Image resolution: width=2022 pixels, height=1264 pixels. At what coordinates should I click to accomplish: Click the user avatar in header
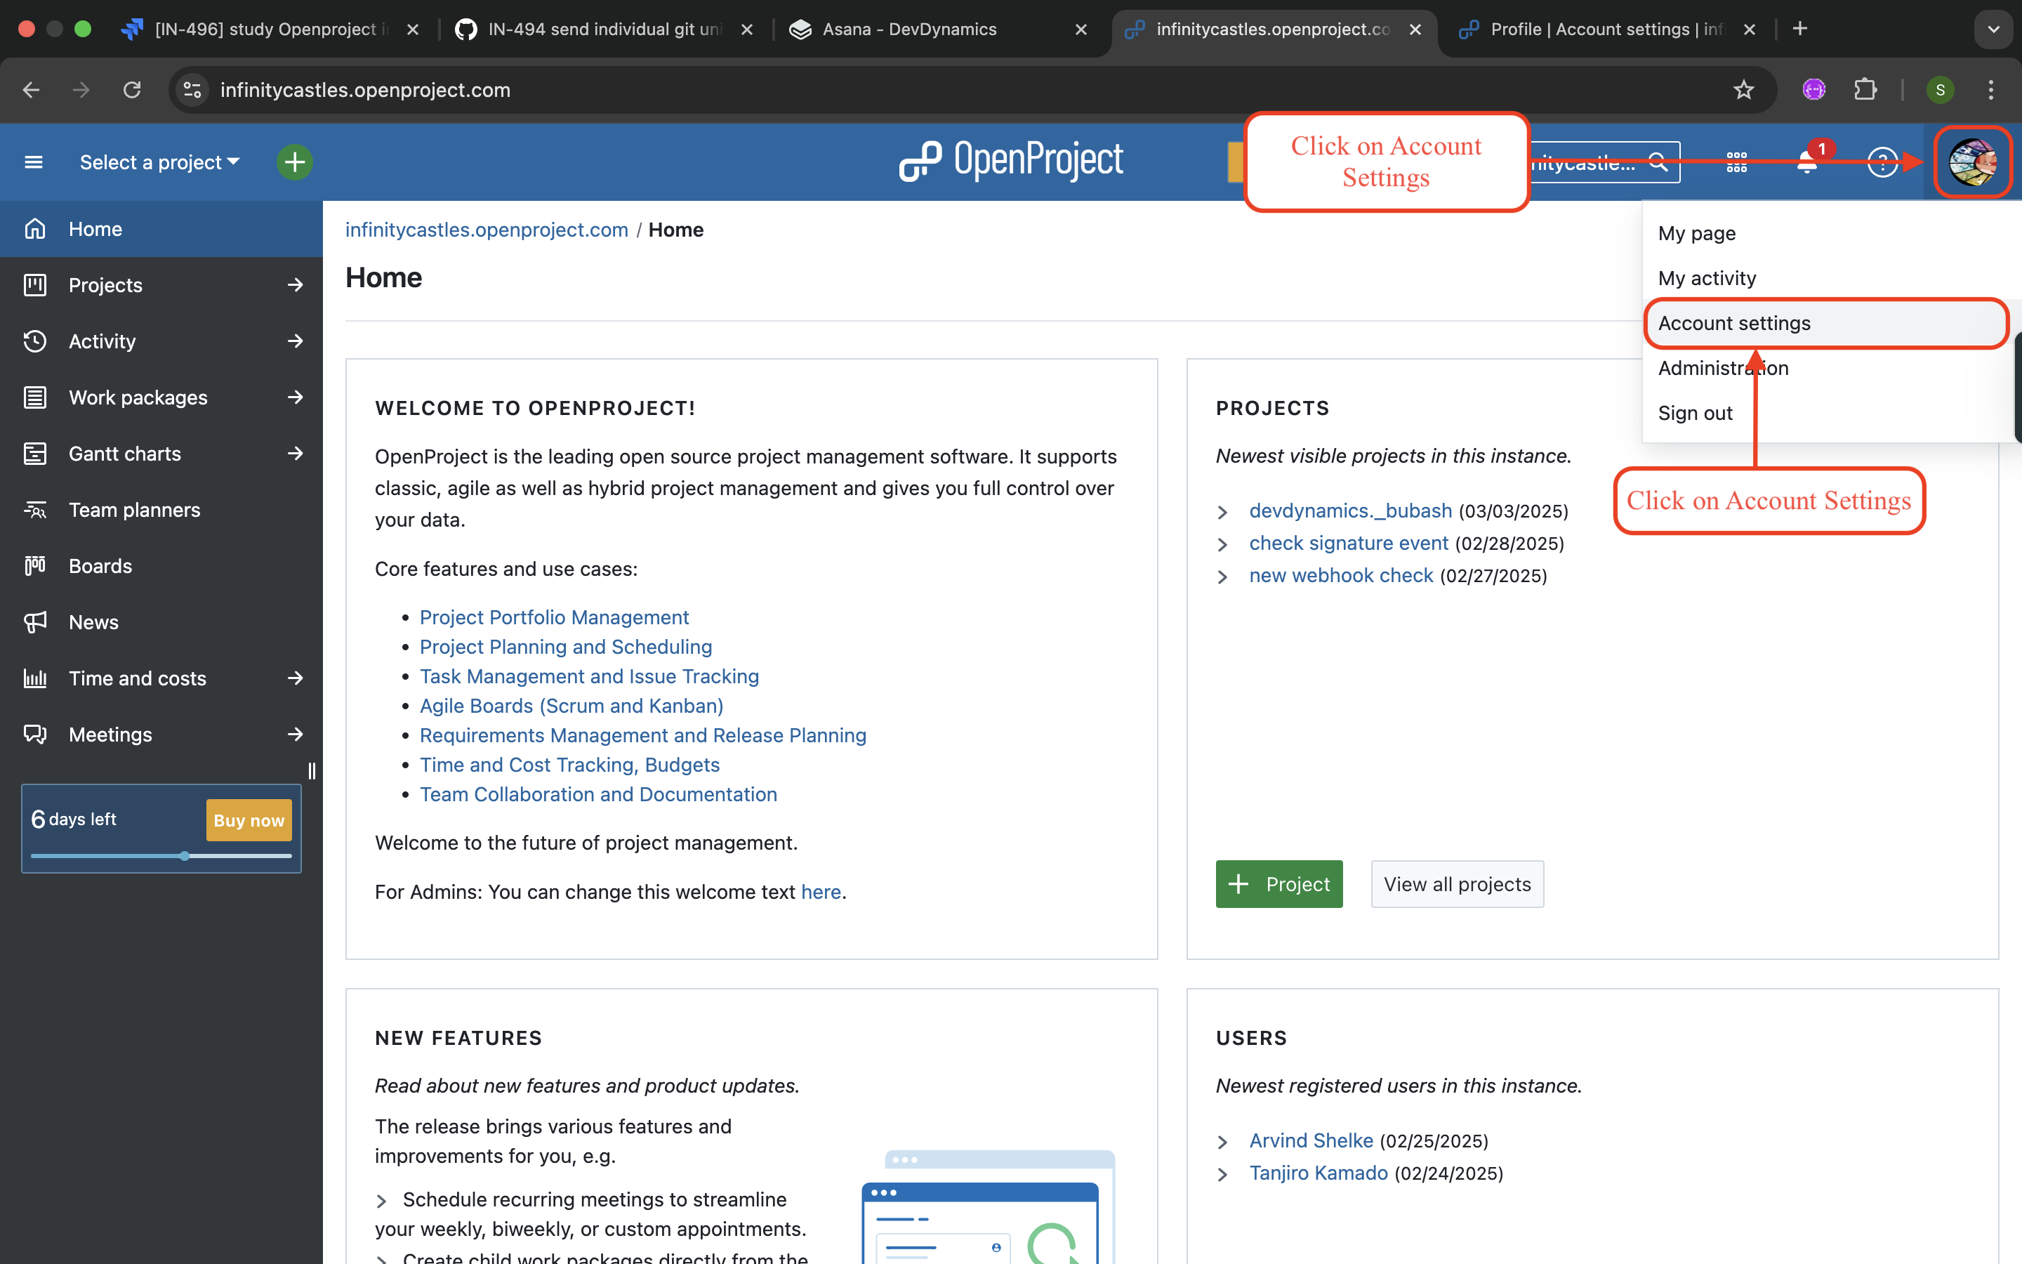pyautogui.click(x=1972, y=162)
